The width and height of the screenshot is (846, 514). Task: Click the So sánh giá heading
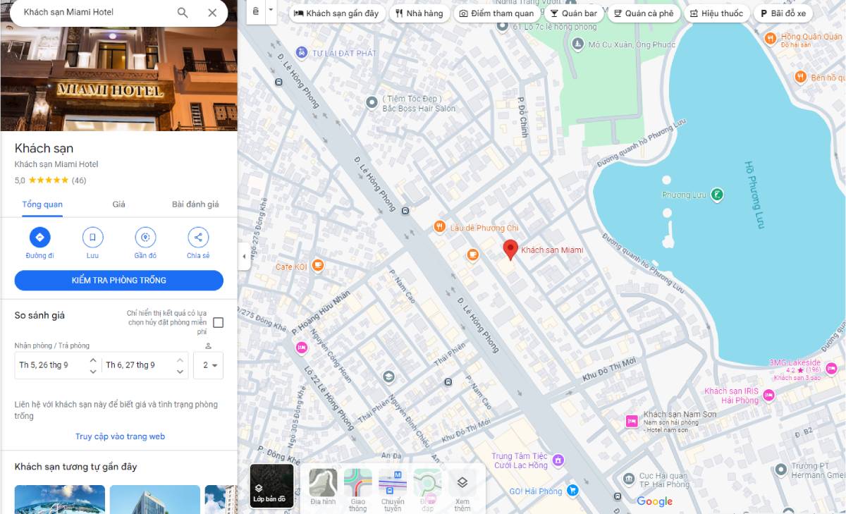[39, 315]
